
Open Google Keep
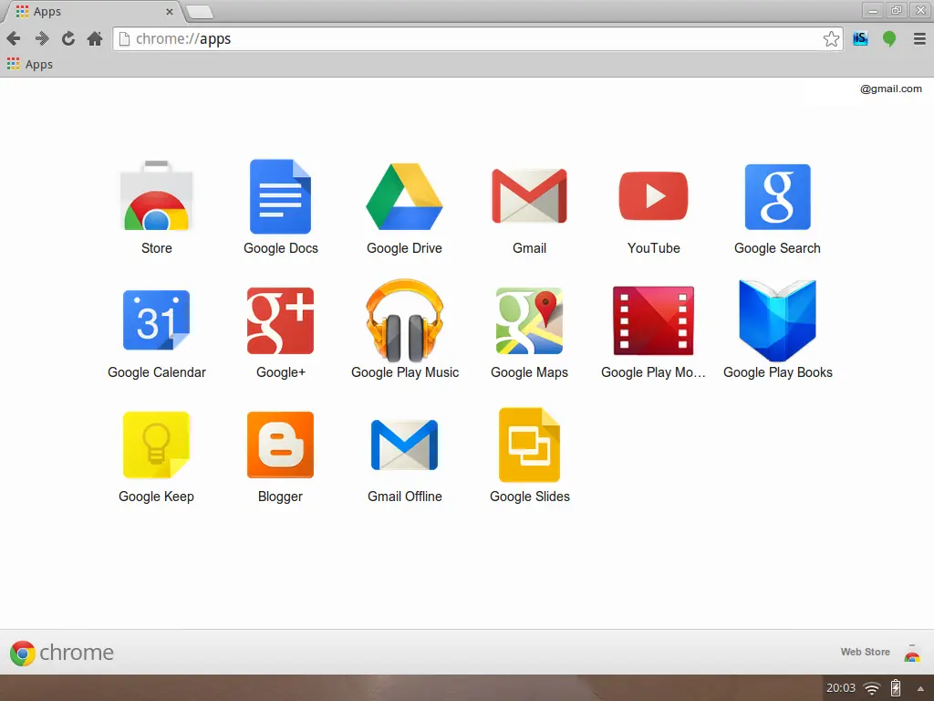coord(156,445)
